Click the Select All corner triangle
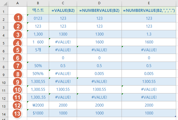The height and width of the screenshot is (120, 178). (x=5, y=4)
